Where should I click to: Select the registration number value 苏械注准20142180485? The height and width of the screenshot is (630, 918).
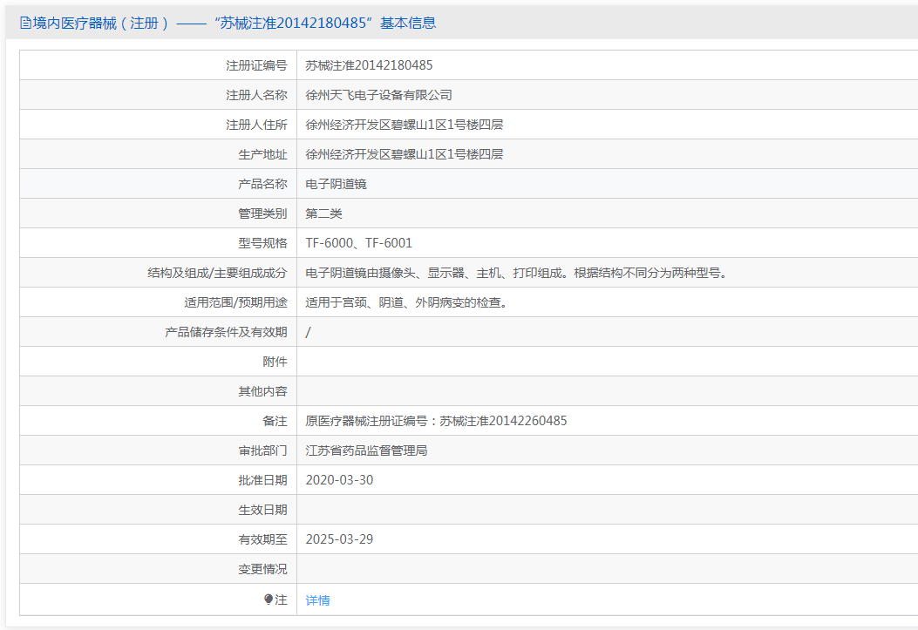point(369,65)
